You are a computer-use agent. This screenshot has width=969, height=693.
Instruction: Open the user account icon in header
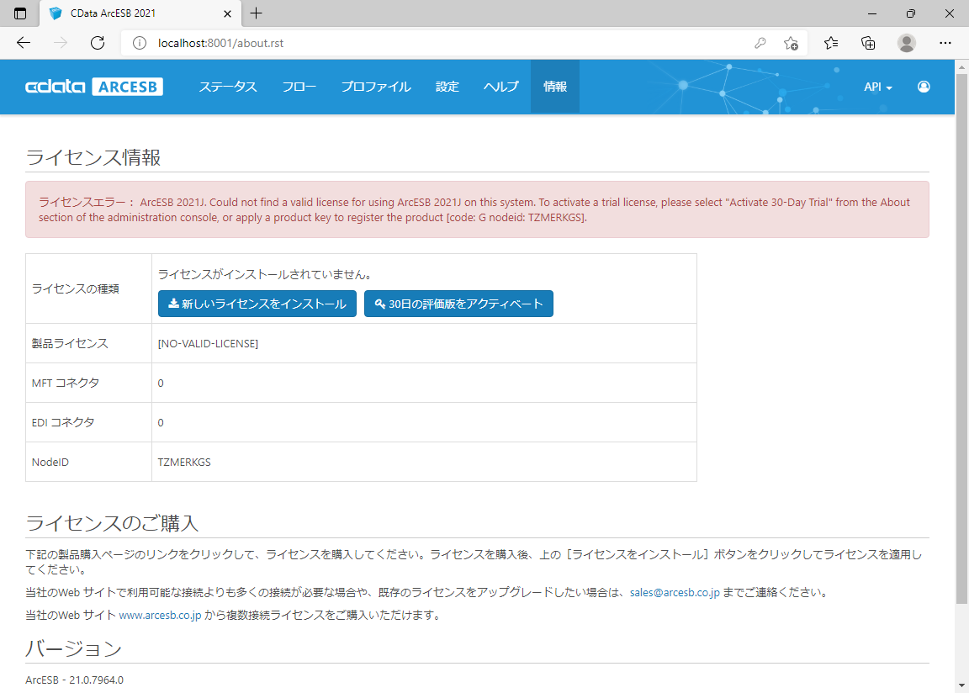[x=924, y=87]
